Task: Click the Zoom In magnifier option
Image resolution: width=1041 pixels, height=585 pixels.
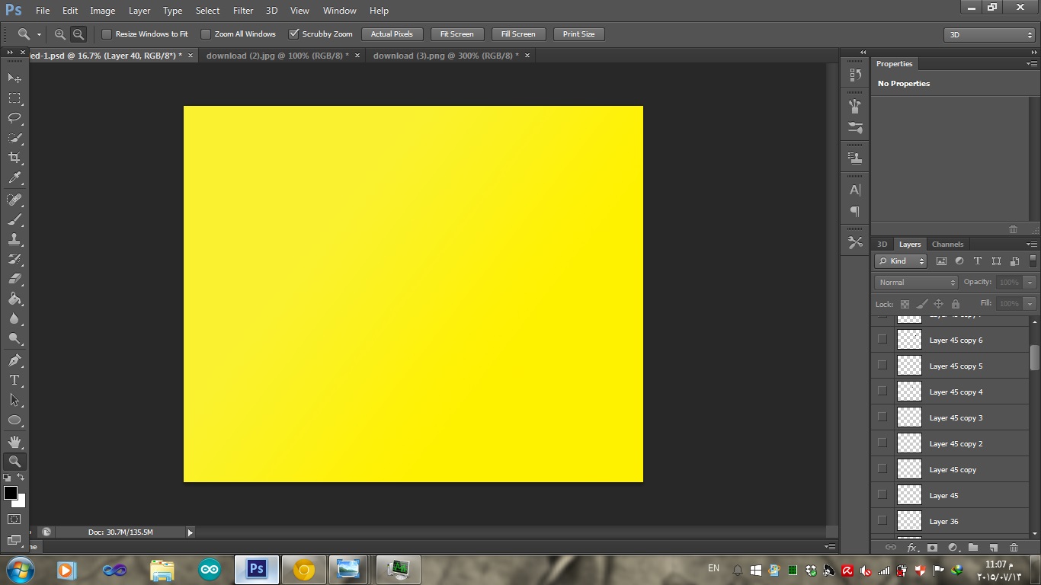Action: click(59, 34)
